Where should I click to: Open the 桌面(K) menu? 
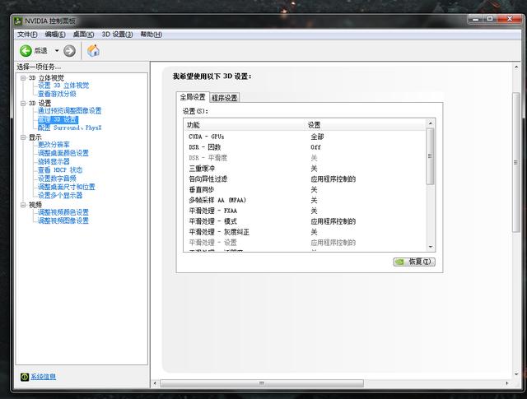click(x=83, y=35)
